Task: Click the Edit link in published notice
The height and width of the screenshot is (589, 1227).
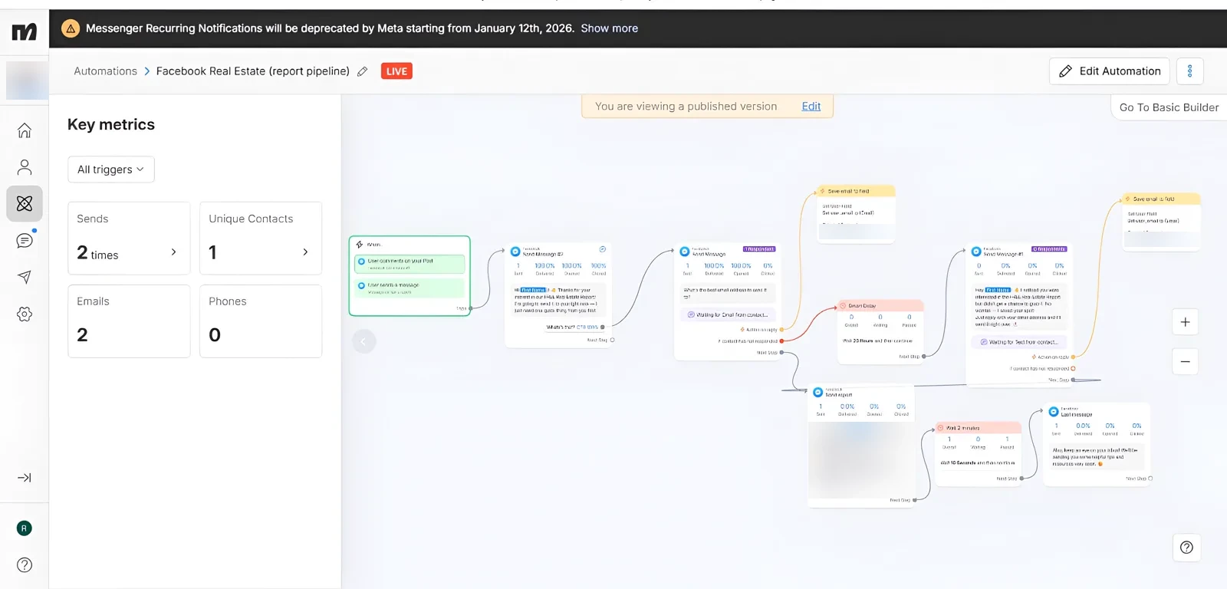Action: coord(811,107)
